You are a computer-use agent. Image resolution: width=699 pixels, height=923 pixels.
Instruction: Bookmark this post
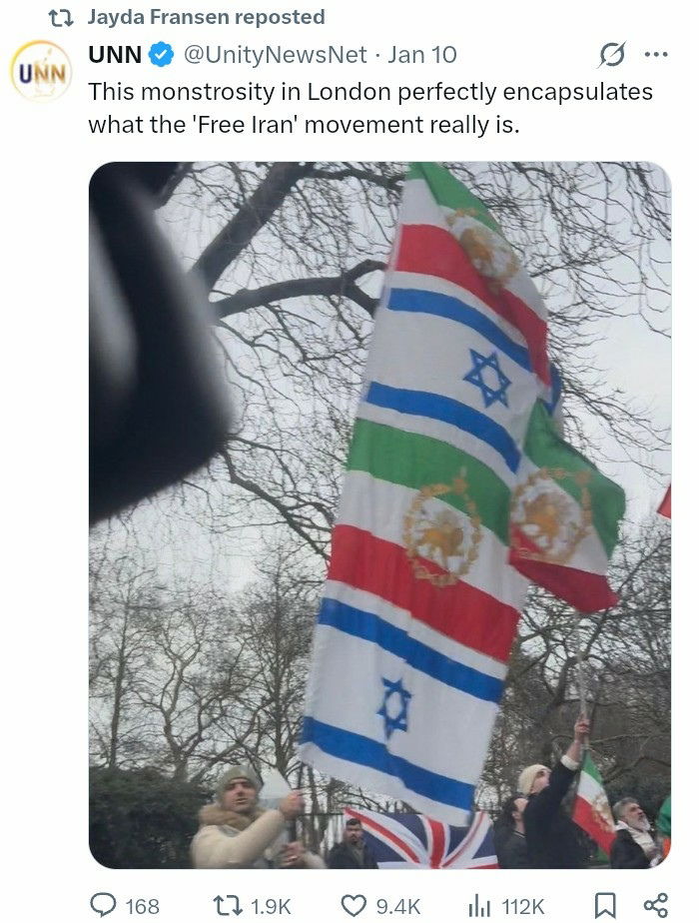pos(605,905)
